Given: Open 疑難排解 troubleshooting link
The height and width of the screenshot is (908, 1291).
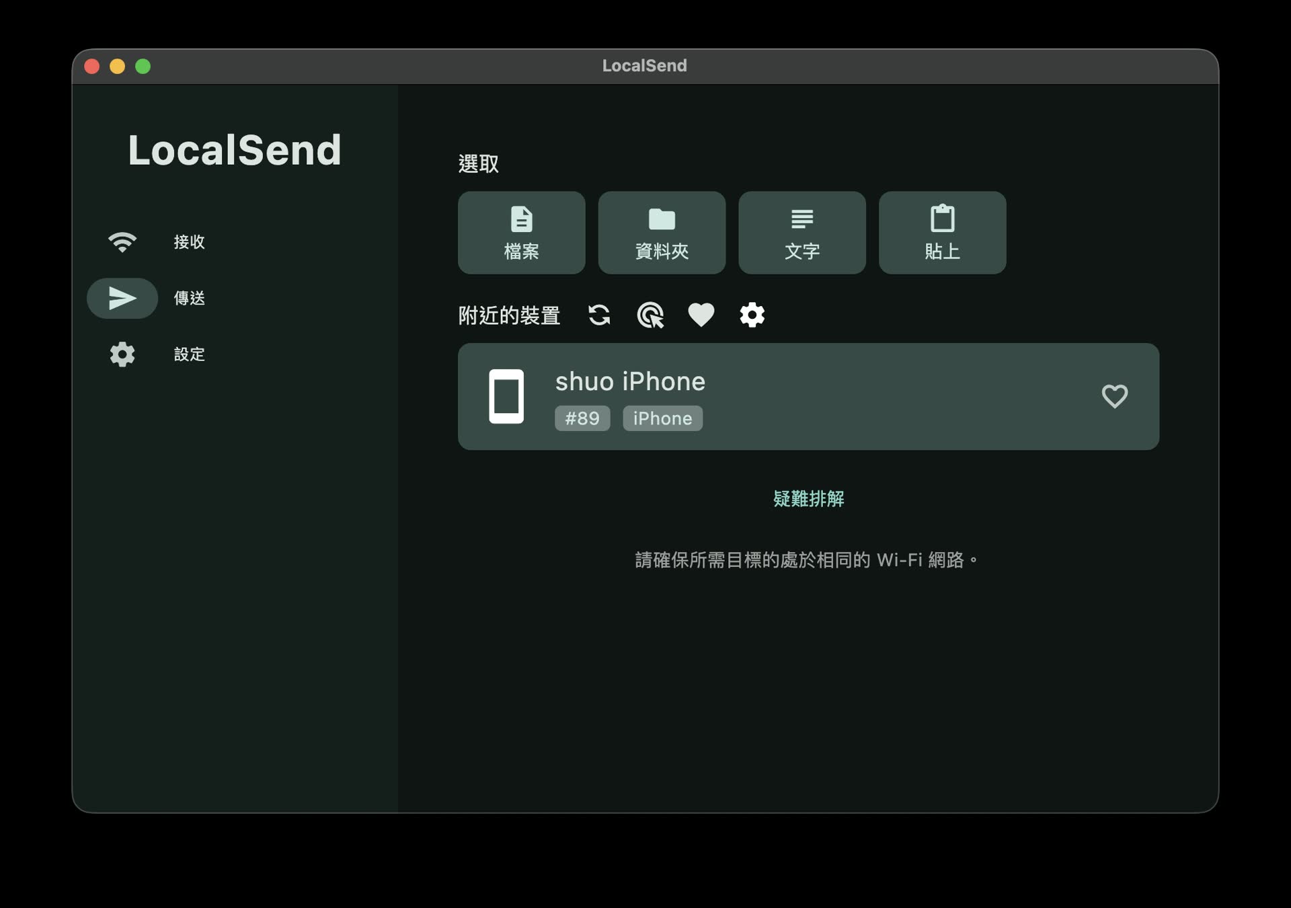Looking at the screenshot, I should pos(808,499).
